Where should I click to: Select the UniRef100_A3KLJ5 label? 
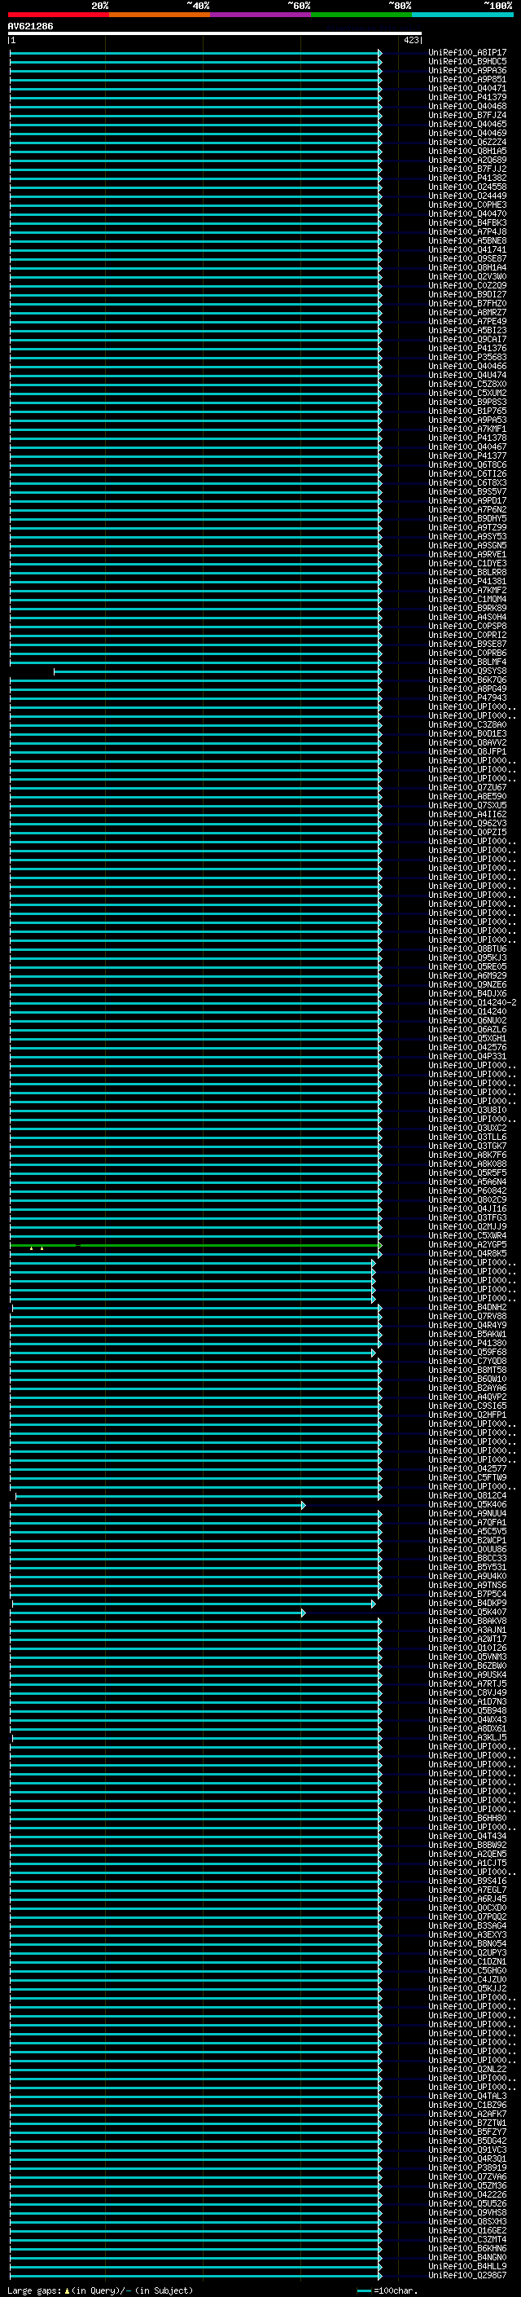pyautogui.click(x=467, y=1738)
